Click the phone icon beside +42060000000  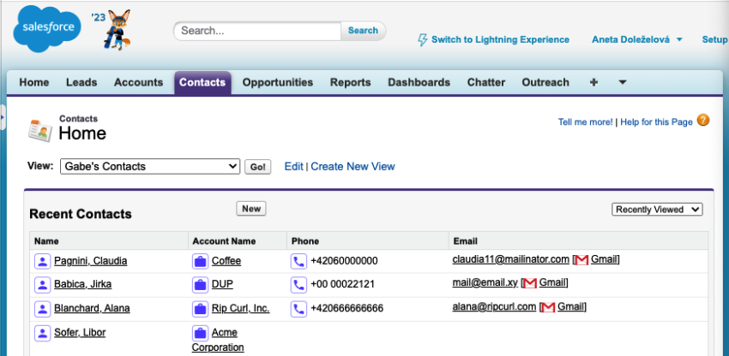pos(298,261)
